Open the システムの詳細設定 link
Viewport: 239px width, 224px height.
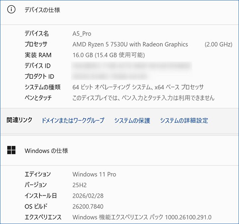pyautogui.click(x=184, y=120)
